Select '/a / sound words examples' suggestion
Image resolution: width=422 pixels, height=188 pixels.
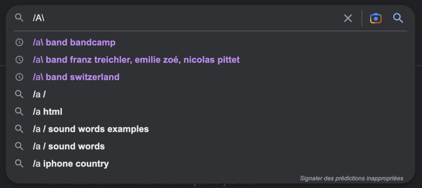91,129
